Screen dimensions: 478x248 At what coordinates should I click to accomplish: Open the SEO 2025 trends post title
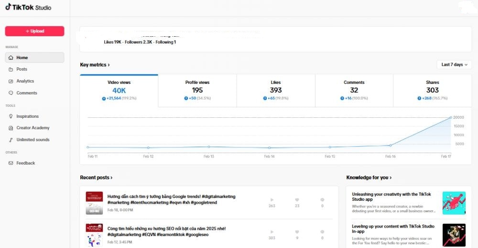click(x=166, y=232)
